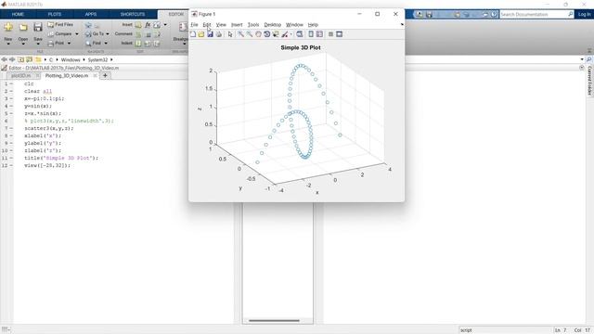Switch to PLOTS ribbon tab
The height and width of the screenshot is (334, 594).
[55, 15]
